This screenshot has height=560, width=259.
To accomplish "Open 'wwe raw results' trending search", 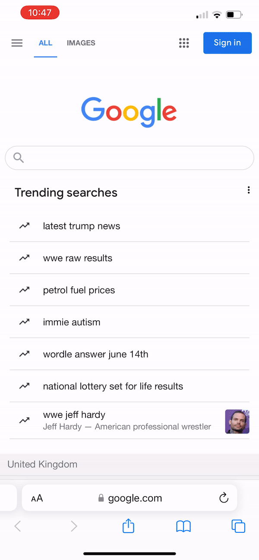I will click(78, 258).
